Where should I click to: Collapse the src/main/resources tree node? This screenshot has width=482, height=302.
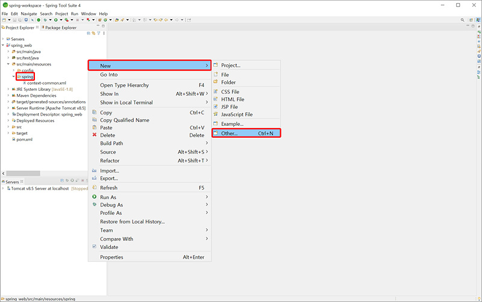tap(8, 64)
